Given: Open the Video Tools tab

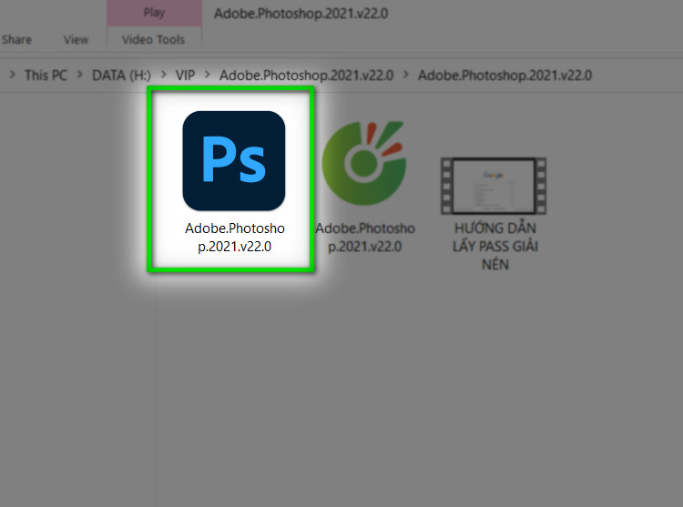Looking at the screenshot, I should pyautogui.click(x=153, y=39).
